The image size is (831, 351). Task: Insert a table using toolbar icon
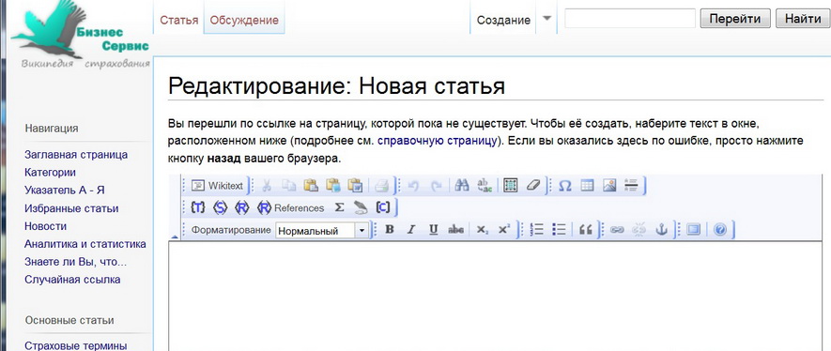point(587,185)
